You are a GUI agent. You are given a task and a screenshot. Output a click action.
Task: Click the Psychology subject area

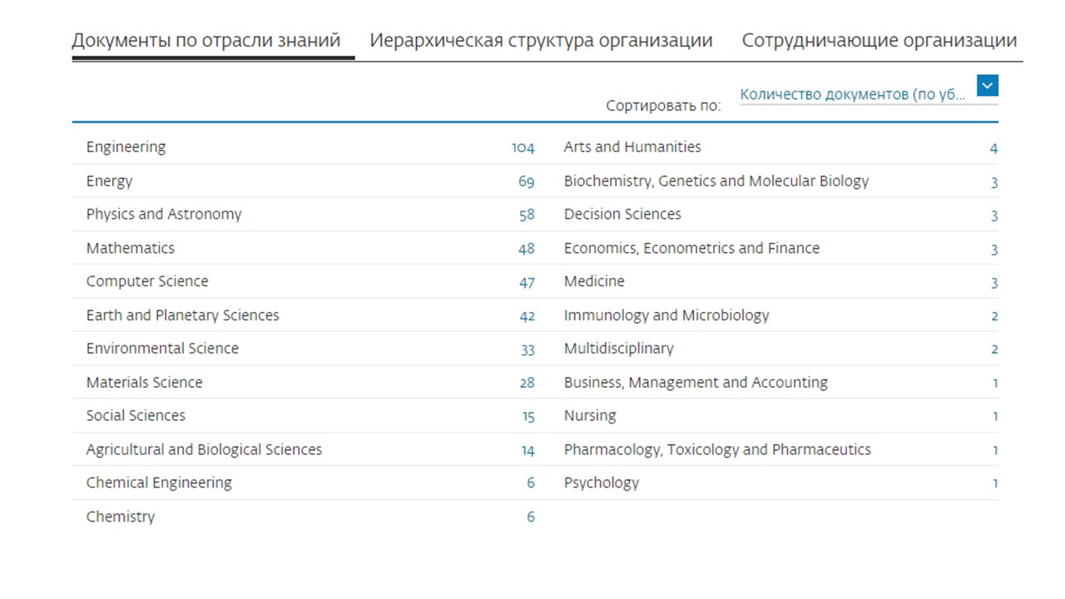click(x=602, y=483)
